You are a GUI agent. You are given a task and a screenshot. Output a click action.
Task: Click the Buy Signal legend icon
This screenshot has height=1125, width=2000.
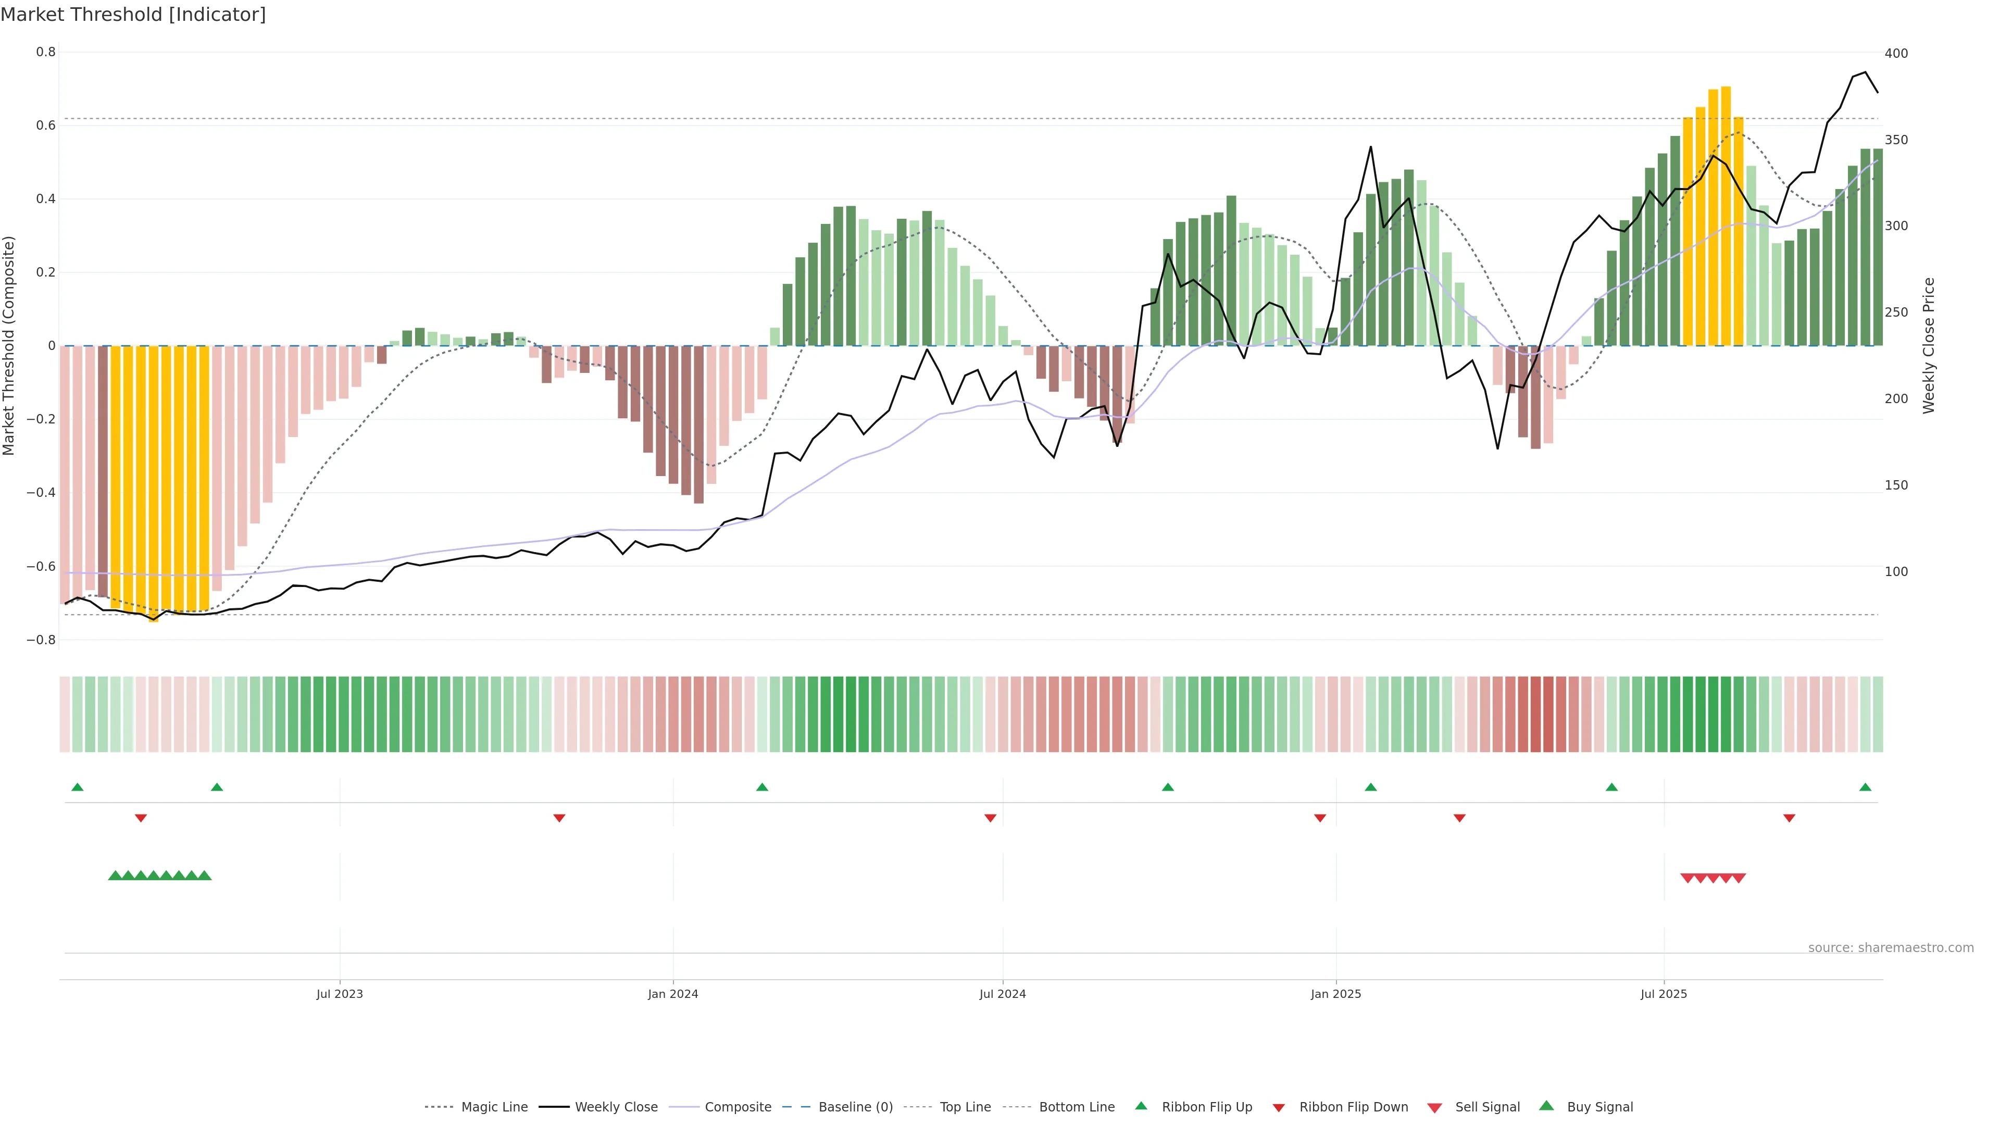pos(1546,1106)
